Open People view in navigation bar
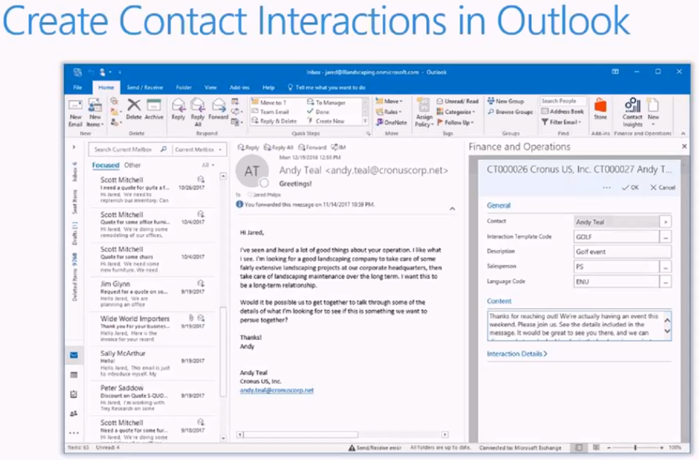Image resolution: width=699 pixels, height=460 pixels. pyautogui.click(x=74, y=414)
